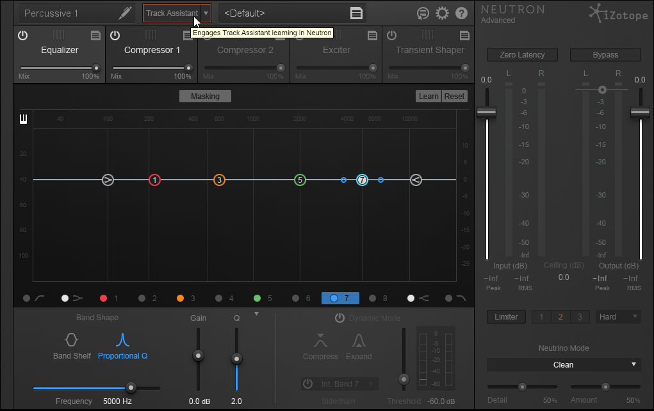Click the pencil icon to rename Percussive 1
This screenshot has width=654, height=411.
click(125, 13)
